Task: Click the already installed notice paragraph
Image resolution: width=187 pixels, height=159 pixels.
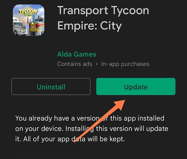Action: point(92,128)
